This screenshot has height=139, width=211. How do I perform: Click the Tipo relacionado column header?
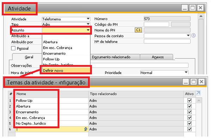(x=136, y=94)
